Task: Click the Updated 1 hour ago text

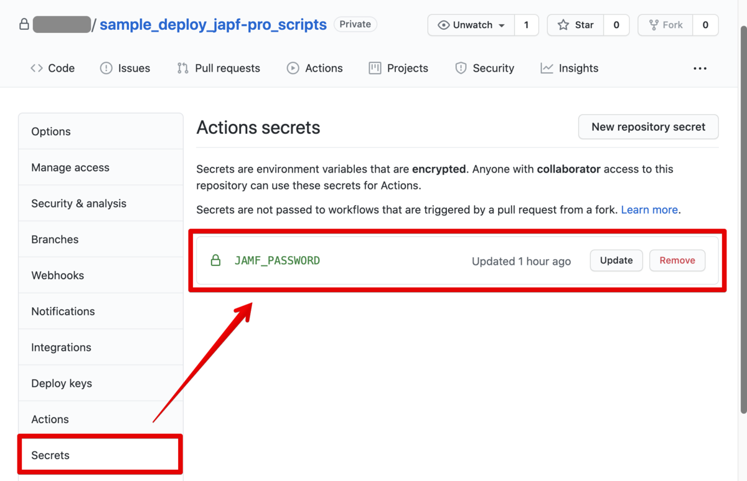Action: [x=521, y=261]
